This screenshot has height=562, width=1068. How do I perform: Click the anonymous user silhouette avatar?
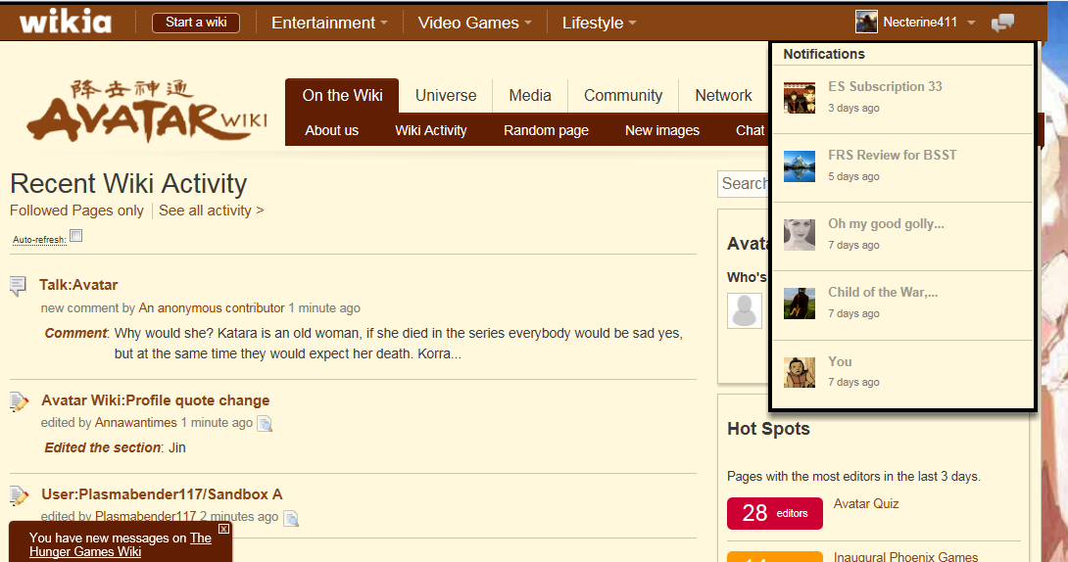tap(745, 311)
